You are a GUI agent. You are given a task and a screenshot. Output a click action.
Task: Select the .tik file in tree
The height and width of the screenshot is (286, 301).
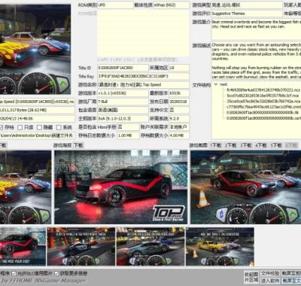pos(263,112)
